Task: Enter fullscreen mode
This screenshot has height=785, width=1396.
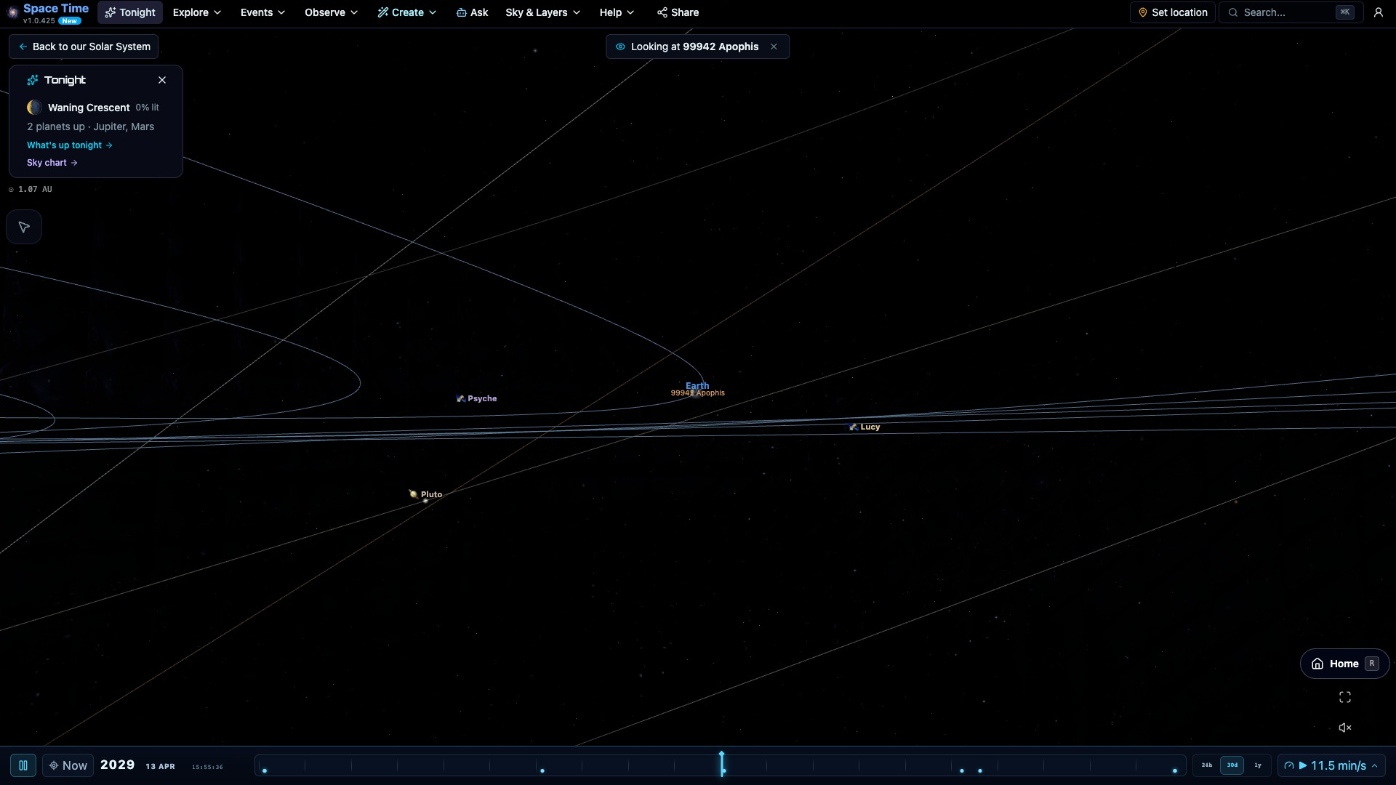Action: pos(1345,697)
